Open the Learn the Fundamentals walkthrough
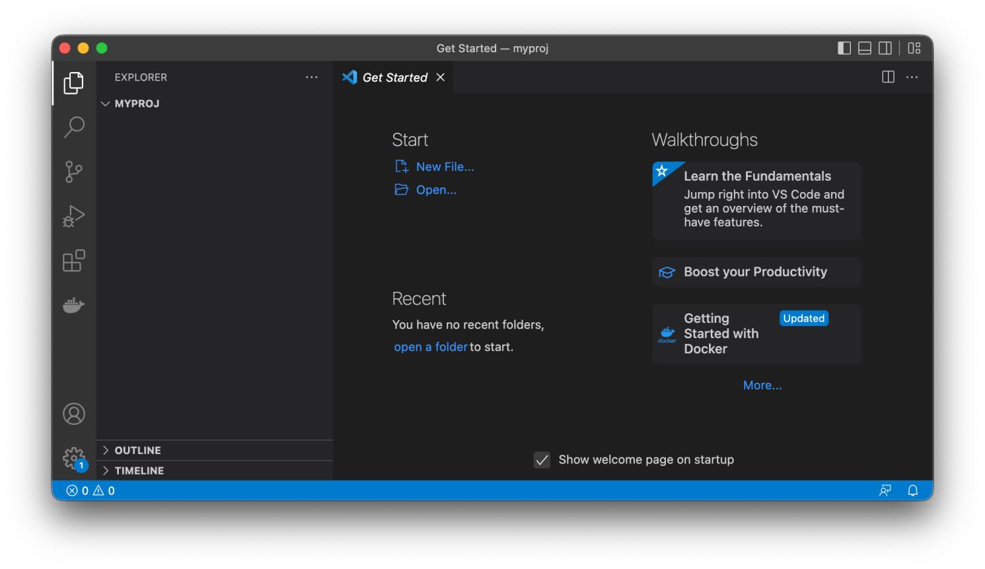985x569 pixels. [x=757, y=199]
